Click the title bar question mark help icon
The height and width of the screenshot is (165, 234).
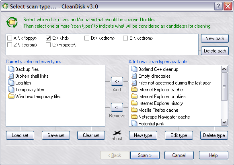(218, 6)
